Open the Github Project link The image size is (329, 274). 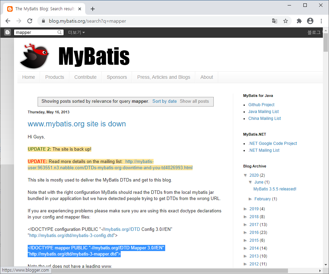click(261, 105)
